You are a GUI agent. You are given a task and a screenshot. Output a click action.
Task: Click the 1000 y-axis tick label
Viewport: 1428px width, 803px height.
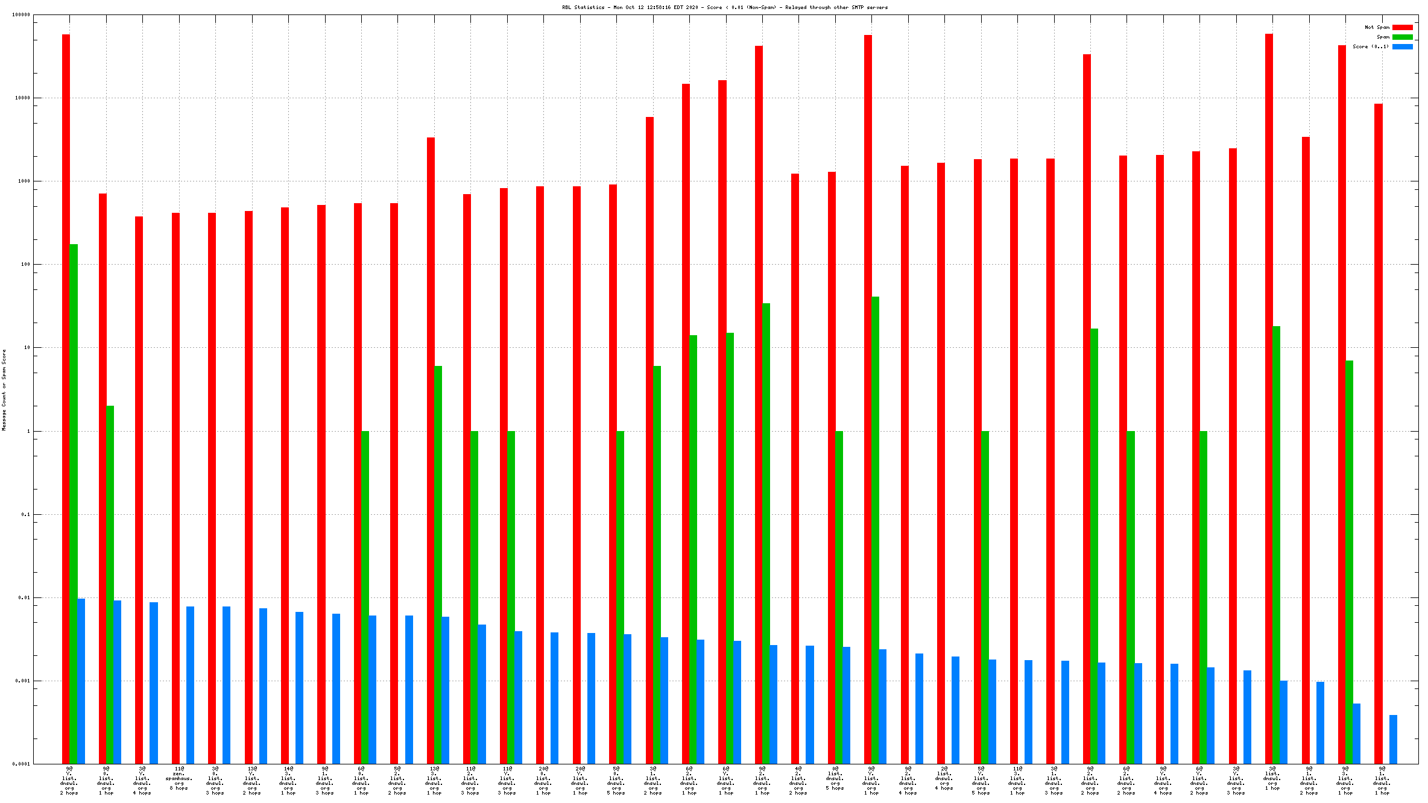pos(24,181)
